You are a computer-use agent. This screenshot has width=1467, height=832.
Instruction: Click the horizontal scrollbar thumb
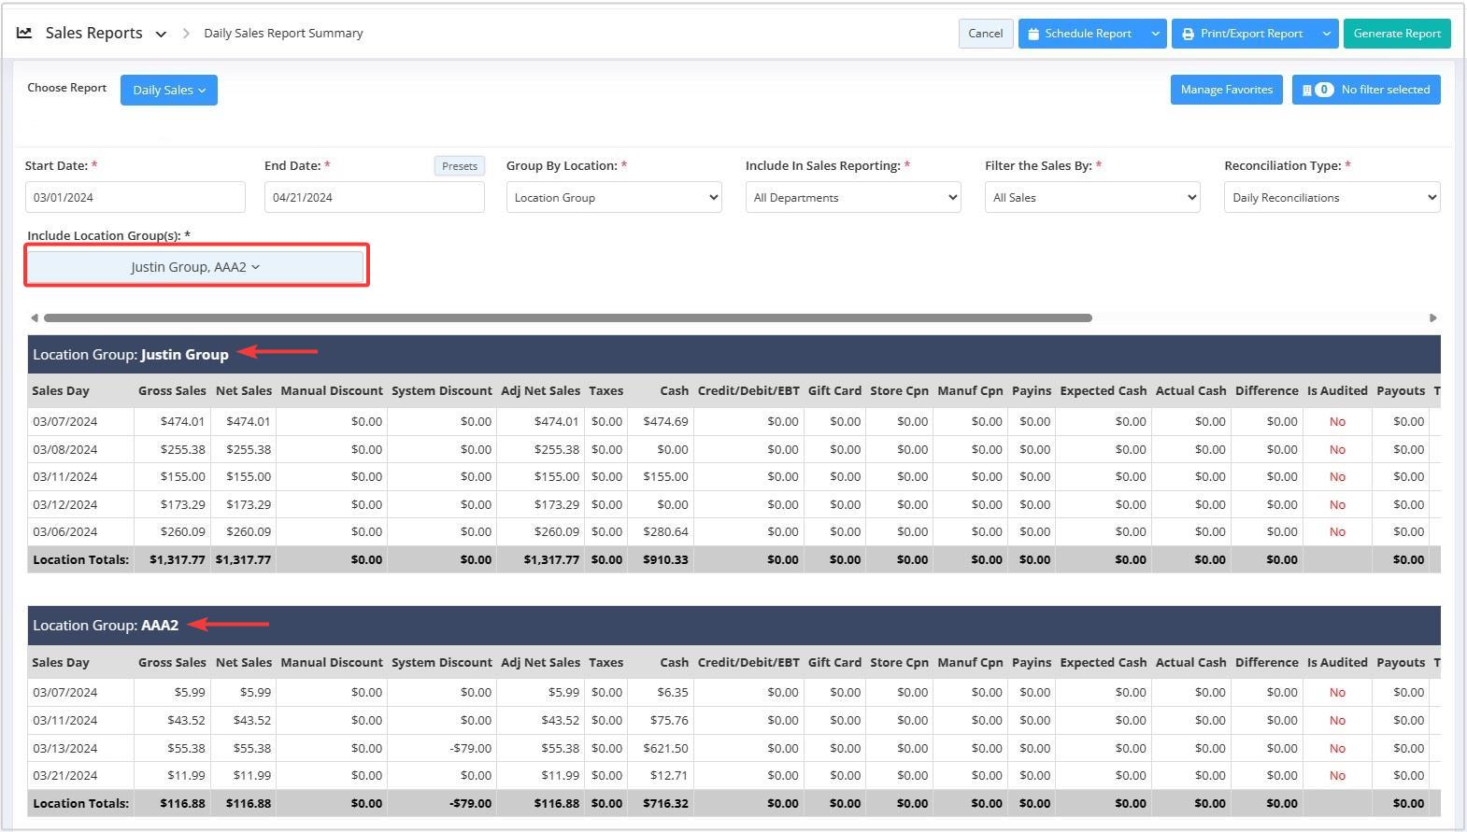568,318
